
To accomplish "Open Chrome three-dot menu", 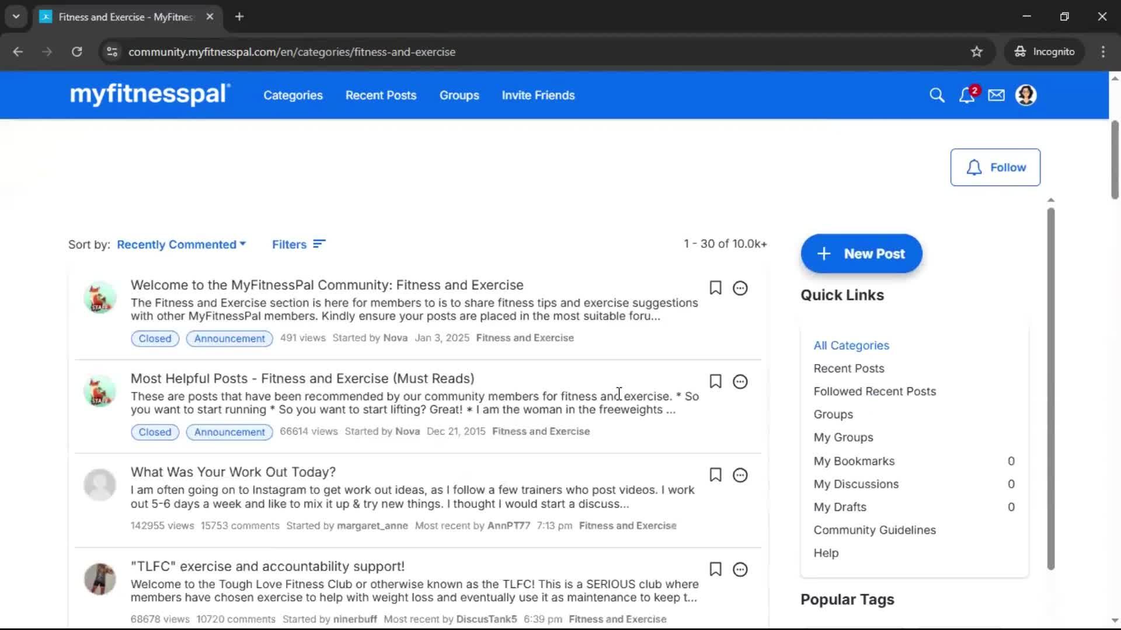I will 1103,51.
